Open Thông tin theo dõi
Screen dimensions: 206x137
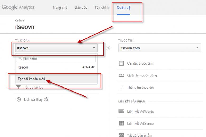pos(140,88)
